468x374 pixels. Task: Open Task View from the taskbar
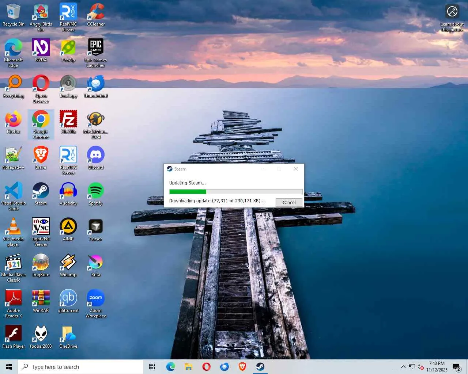pos(152,367)
